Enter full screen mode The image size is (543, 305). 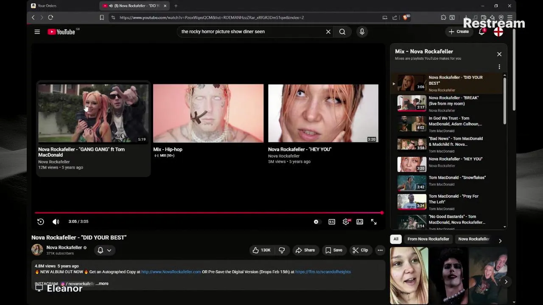pos(374,222)
